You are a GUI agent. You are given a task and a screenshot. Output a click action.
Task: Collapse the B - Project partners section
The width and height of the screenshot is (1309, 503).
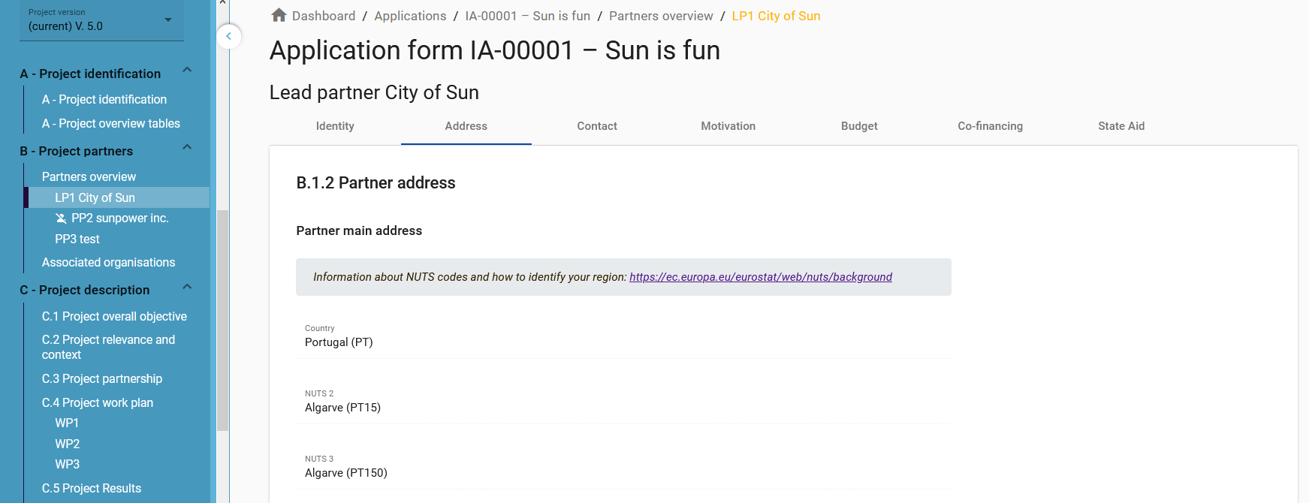pyautogui.click(x=187, y=148)
